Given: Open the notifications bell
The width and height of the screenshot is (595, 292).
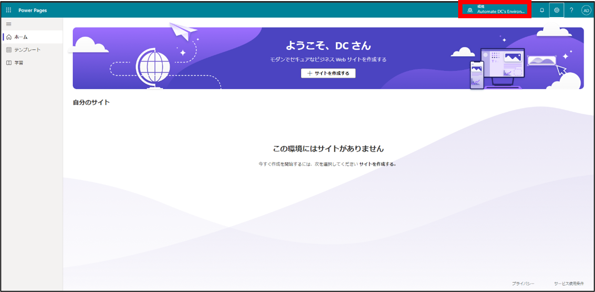Looking at the screenshot, I should [x=542, y=10].
